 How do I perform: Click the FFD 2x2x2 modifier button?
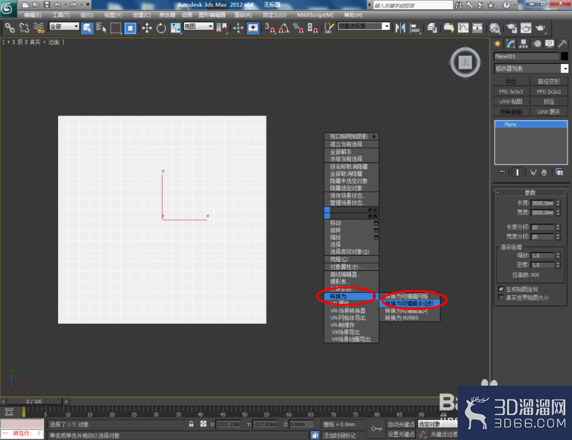[549, 92]
